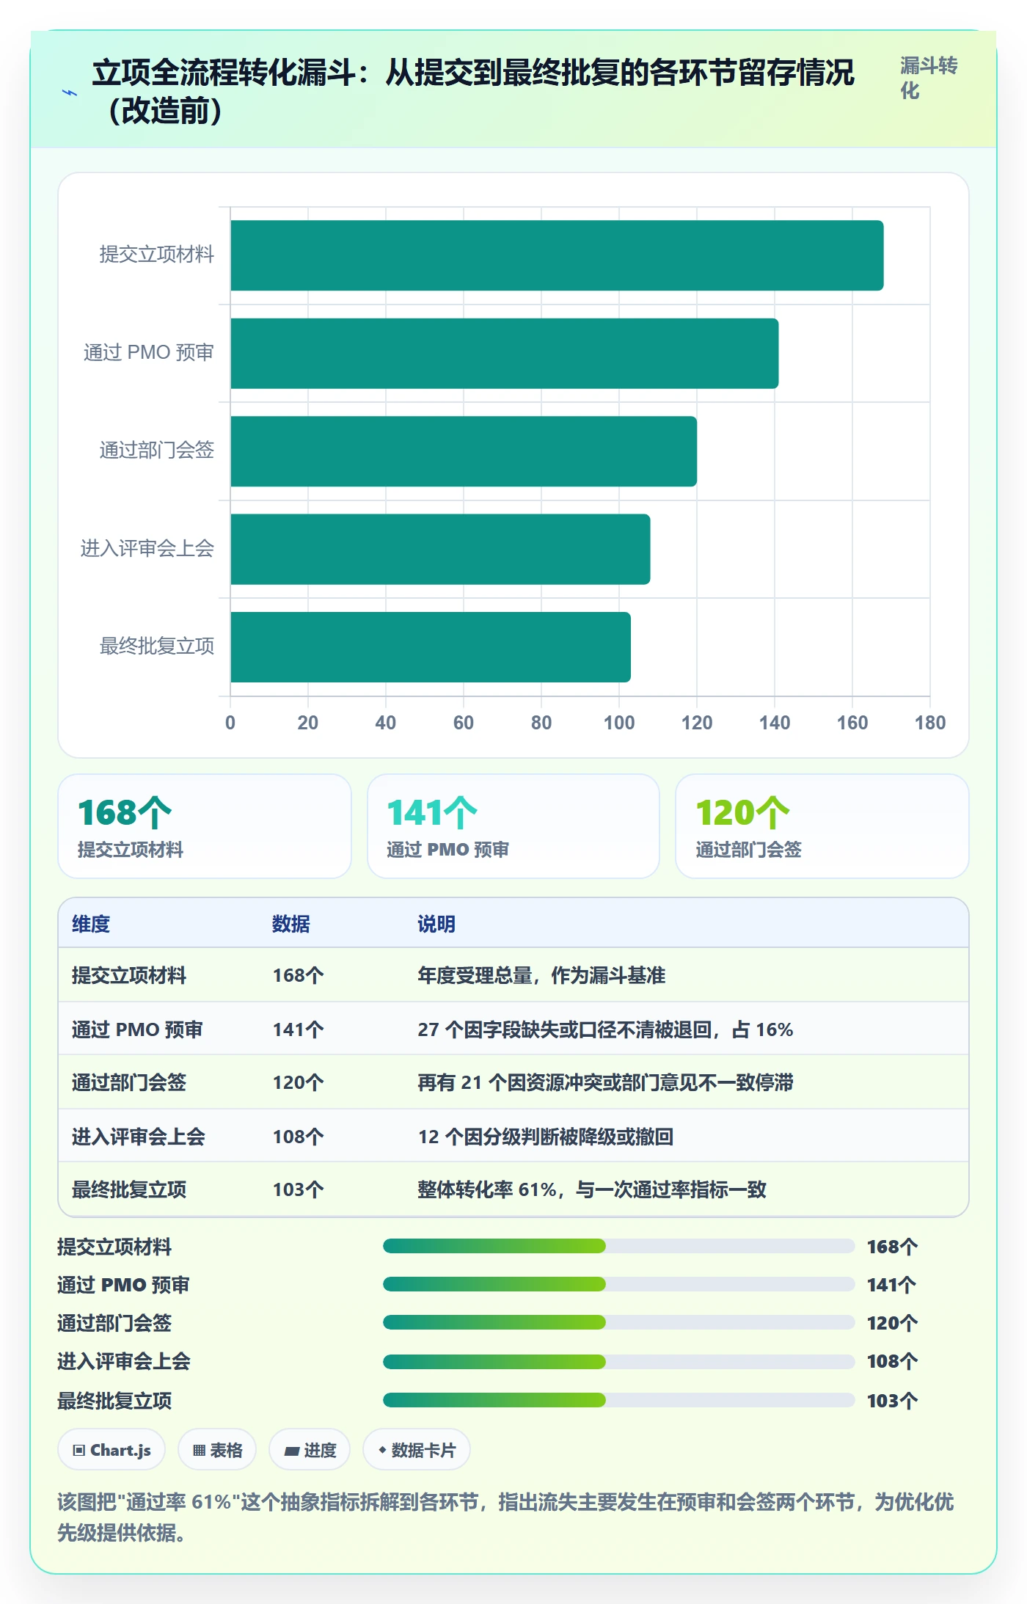
Task: Click the 168个 progress bar for 提交立项材料
Action: click(x=618, y=1246)
